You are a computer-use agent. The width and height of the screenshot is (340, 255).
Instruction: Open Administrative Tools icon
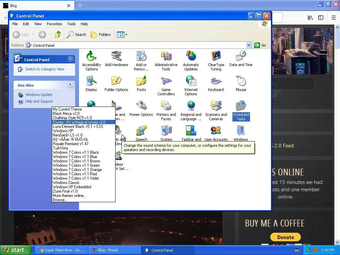166,61
